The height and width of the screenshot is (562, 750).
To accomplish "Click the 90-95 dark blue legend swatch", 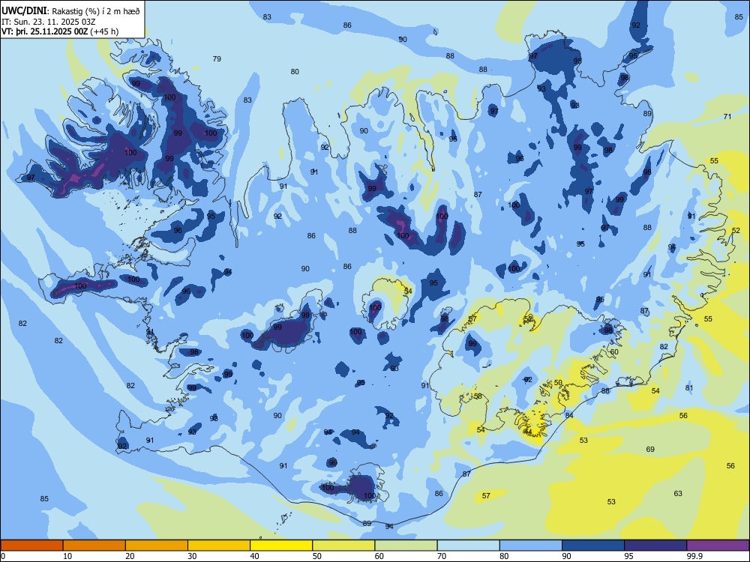I will [593, 546].
